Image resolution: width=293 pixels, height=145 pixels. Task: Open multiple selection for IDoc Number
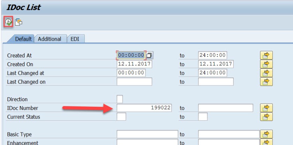point(266,108)
